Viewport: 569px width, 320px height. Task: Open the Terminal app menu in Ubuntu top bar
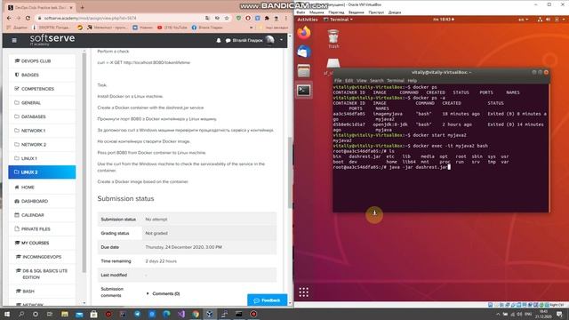pos(338,20)
